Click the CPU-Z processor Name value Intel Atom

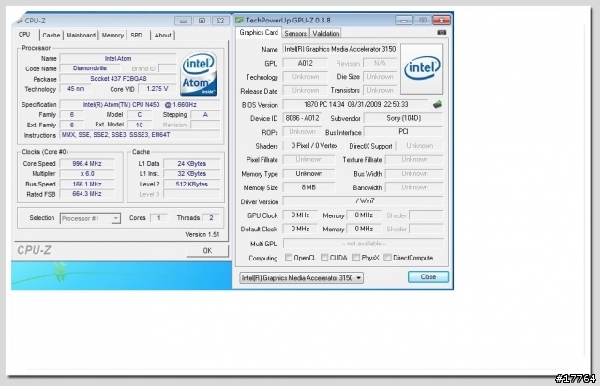pos(118,58)
